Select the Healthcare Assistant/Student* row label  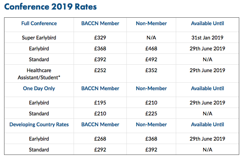(x=39, y=74)
